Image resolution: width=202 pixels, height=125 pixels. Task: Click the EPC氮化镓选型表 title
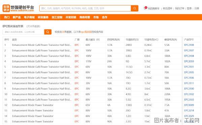pyautogui.click(x=13, y=26)
